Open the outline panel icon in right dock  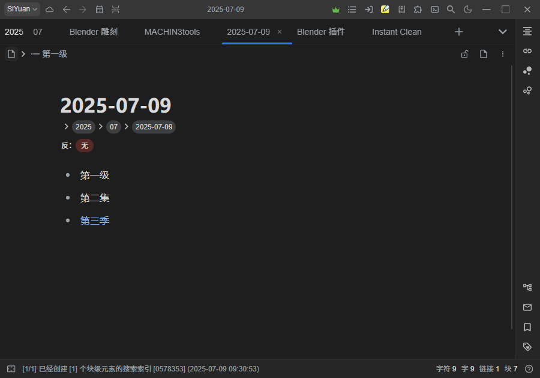pyautogui.click(x=527, y=31)
